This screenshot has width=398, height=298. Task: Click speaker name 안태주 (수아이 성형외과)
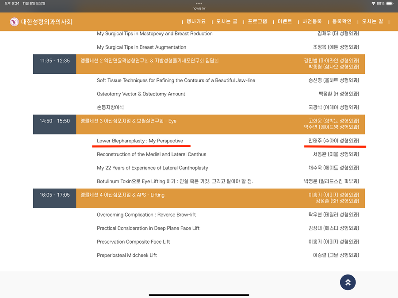[333, 141]
